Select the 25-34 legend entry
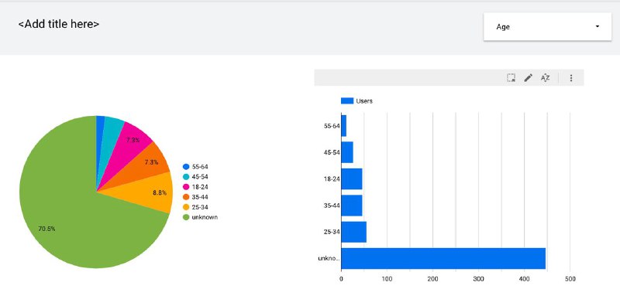Image resolution: width=620 pixels, height=306 pixels. (195, 207)
